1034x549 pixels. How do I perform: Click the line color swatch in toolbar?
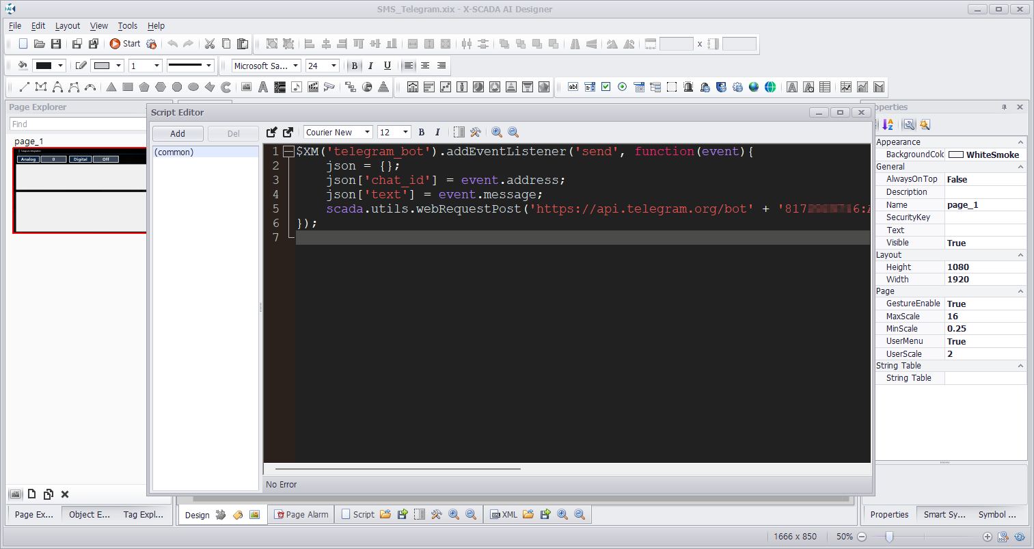coord(102,66)
